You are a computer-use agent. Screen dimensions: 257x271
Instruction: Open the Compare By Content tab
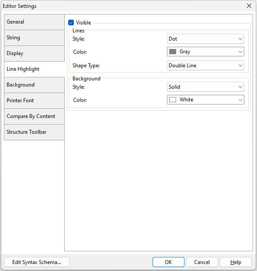coord(34,117)
